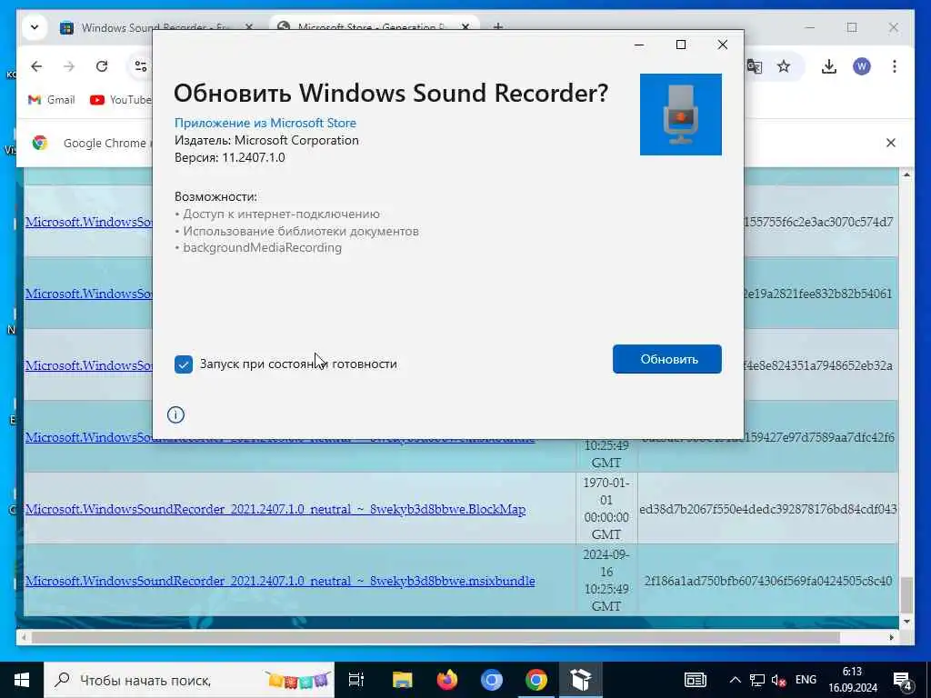Go forward in Chrome
931x698 pixels.
(x=69, y=66)
